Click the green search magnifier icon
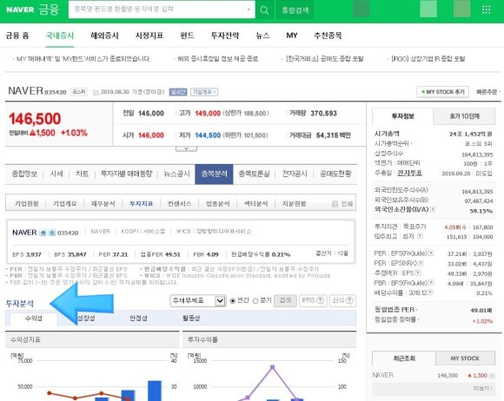Screen dimensions: 504x401 tap(264, 10)
